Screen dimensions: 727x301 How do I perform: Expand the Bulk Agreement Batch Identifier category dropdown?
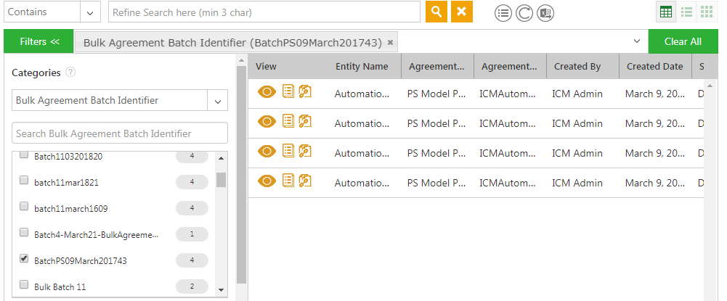pyautogui.click(x=217, y=101)
